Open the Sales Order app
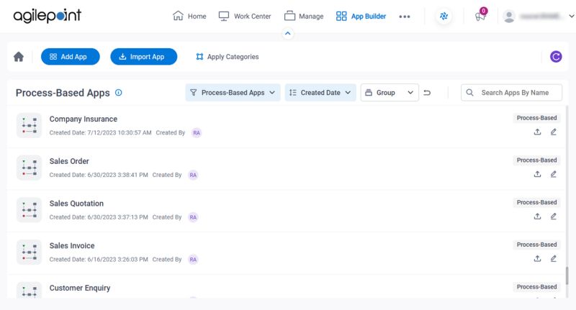Image resolution: width=576 pixels, height=310 pixels. (69, 161)
